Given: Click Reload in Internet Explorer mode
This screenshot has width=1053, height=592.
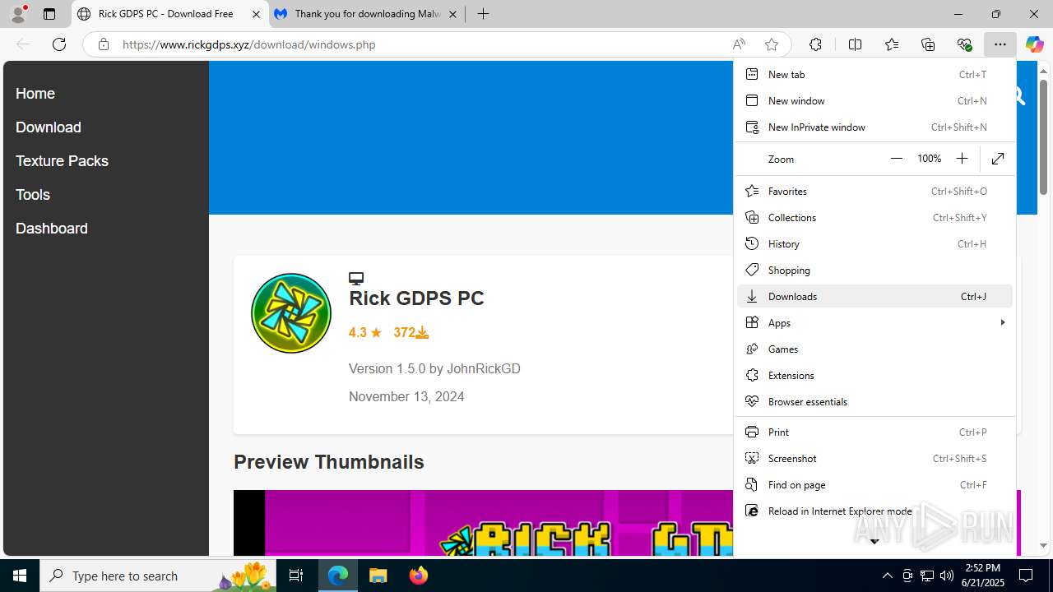Looking at the screenshot, I should [x=874, y=511].
